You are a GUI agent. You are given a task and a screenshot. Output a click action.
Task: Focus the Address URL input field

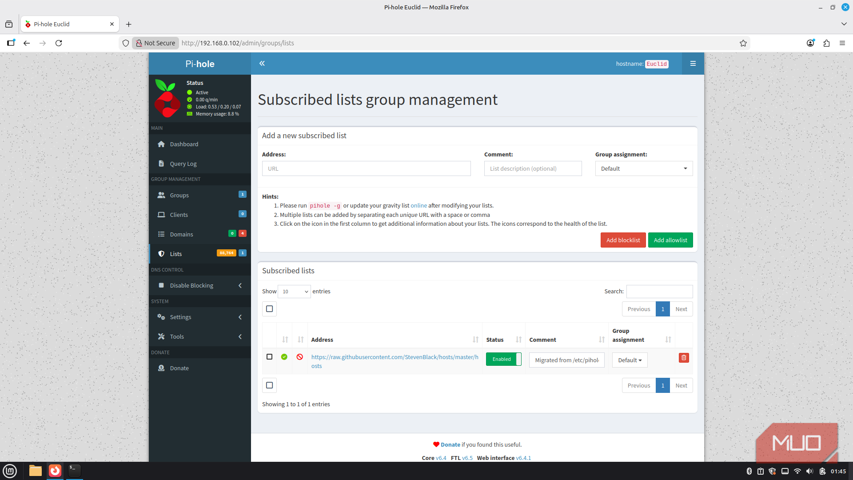click(366, 168)
